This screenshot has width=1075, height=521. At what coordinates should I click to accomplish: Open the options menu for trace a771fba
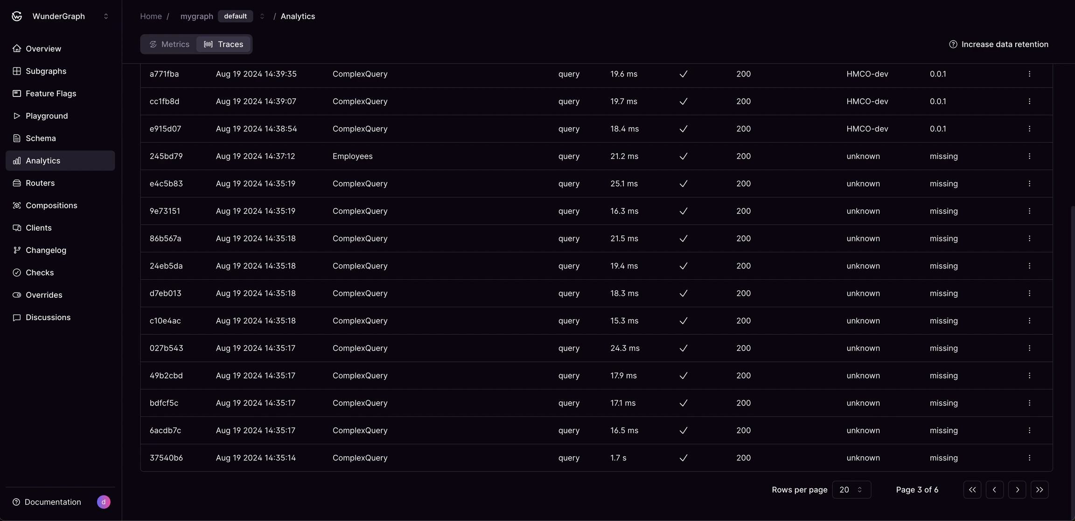click(x=1029, y=74)
